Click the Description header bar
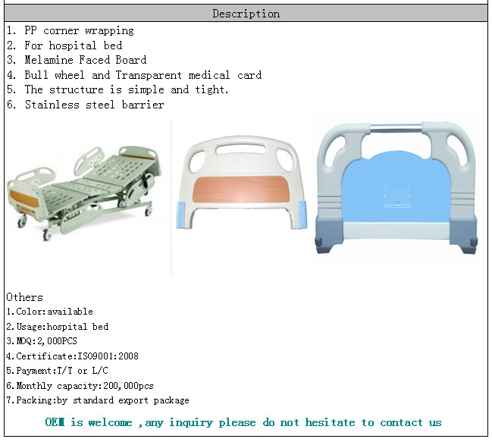 coord(246,13)
